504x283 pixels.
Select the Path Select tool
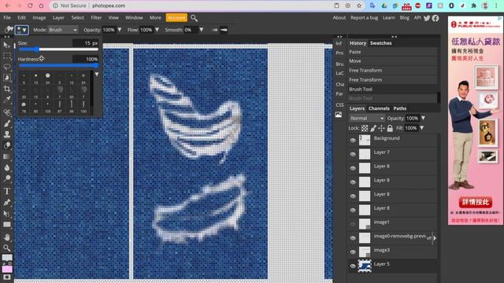coord(7,214)
